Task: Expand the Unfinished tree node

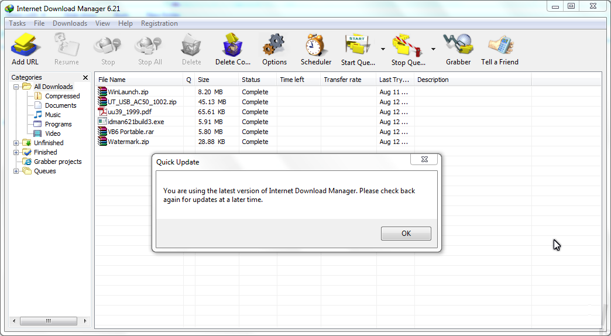Action: click(x=16, y=143)
